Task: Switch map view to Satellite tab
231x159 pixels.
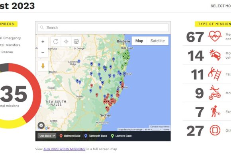Action: tap(157, 41)
